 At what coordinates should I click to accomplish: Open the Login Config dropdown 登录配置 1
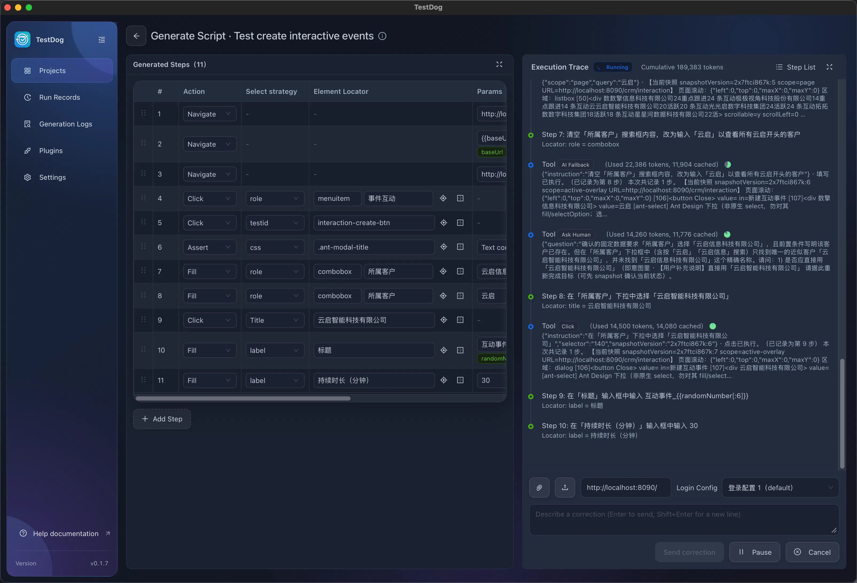coord(780,488)
